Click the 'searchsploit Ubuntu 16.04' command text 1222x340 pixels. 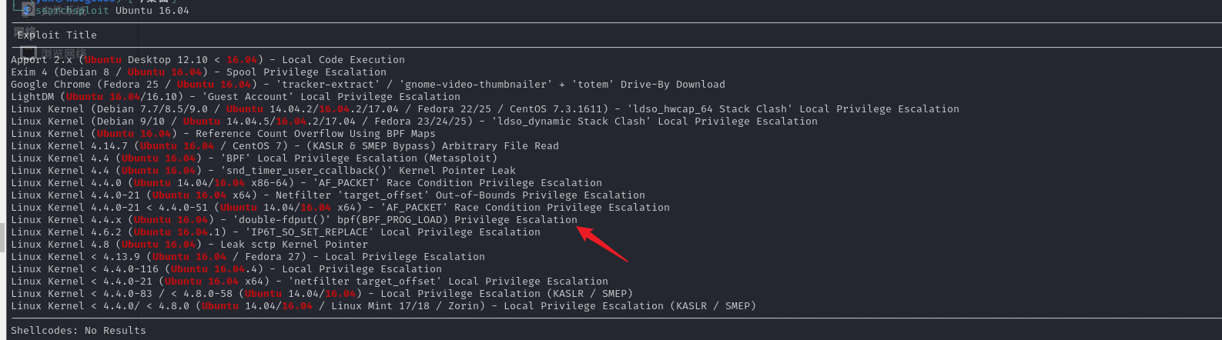112,11
